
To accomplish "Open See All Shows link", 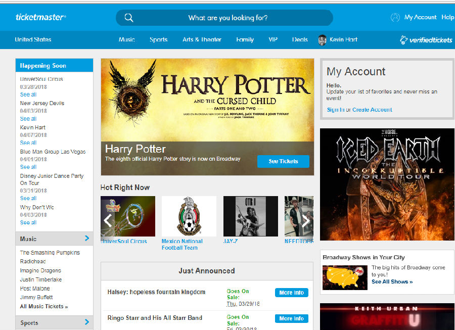I will point(392,281).
